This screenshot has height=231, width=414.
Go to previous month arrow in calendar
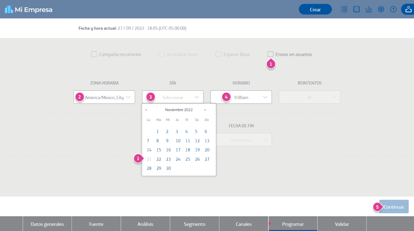146,110
